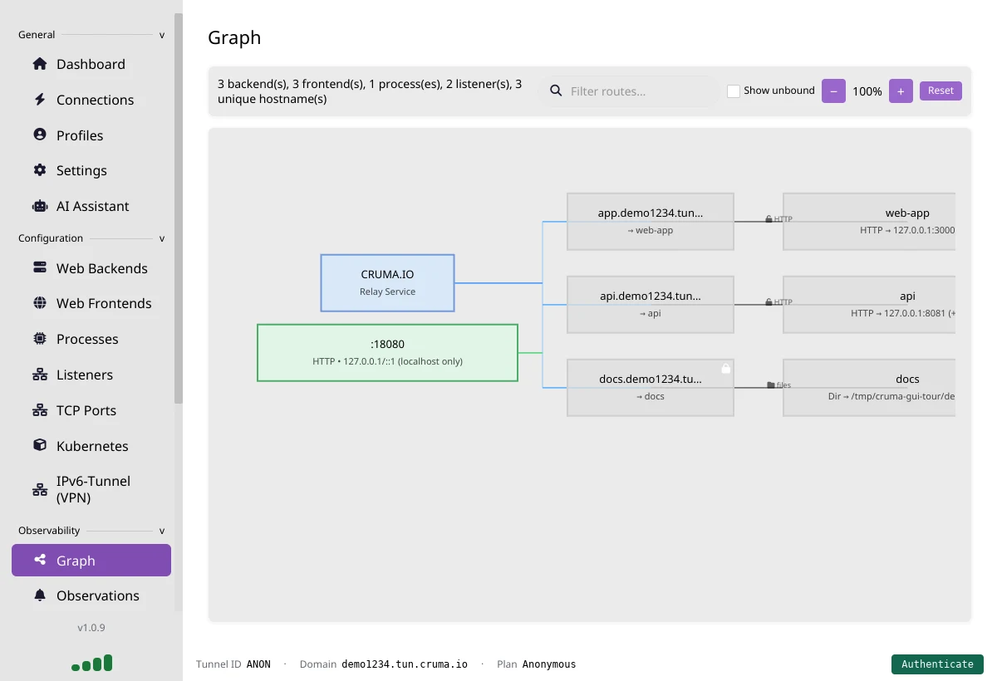Zoom out with the minus button
The height and width of the screenshot is (681, 997).
coord(833,91)
